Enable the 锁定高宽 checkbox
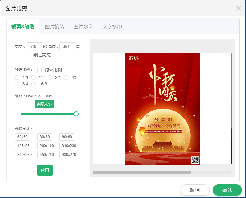246x198 pixels. [28, 55]
